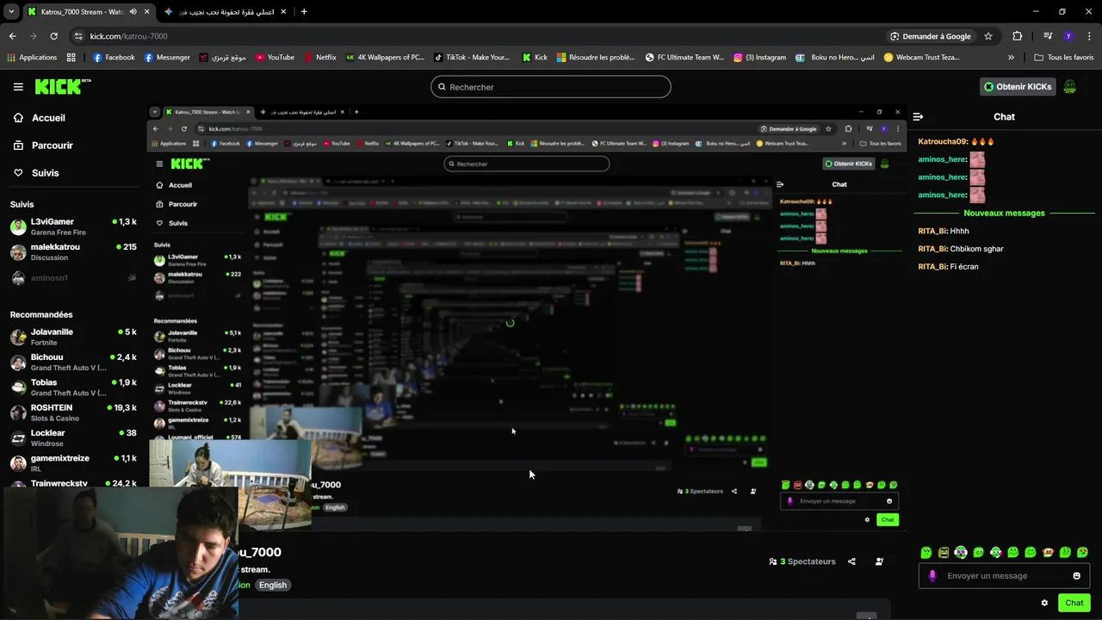Image resolution: width=1102 pixels, height=620 pixels.
Task: Pick the olive angry face emote
Action: 944,552
